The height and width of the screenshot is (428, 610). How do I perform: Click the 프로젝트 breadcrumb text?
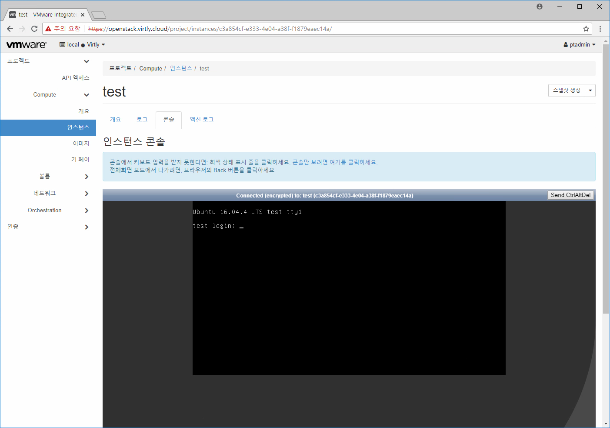(x=120, y=68)
